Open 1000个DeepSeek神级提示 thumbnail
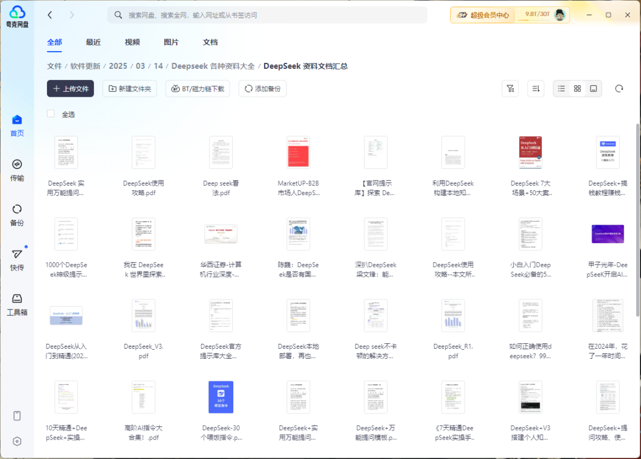 pos(66,234)
